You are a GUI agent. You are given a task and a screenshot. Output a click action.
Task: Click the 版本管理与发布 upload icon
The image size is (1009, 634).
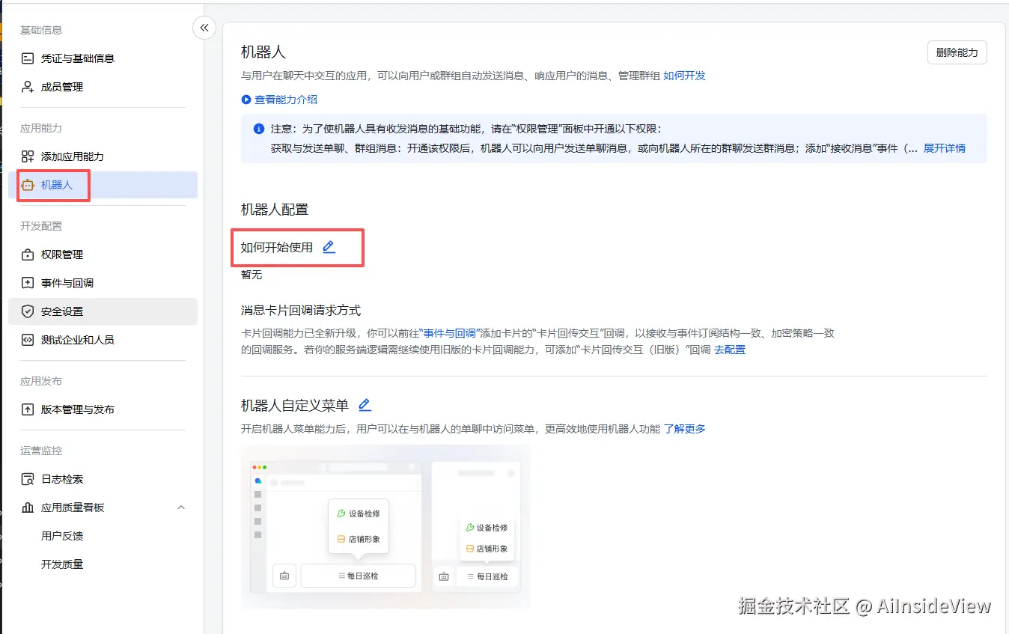click(28, 409)
